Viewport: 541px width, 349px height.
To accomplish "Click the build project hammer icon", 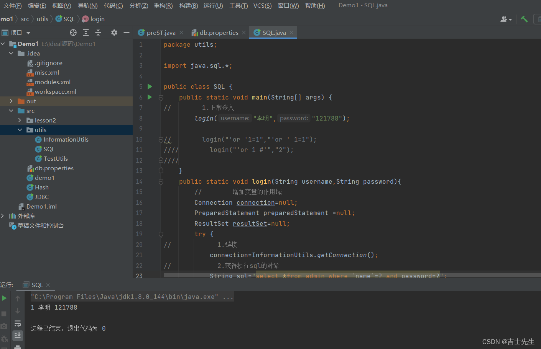I will [524, 19].
